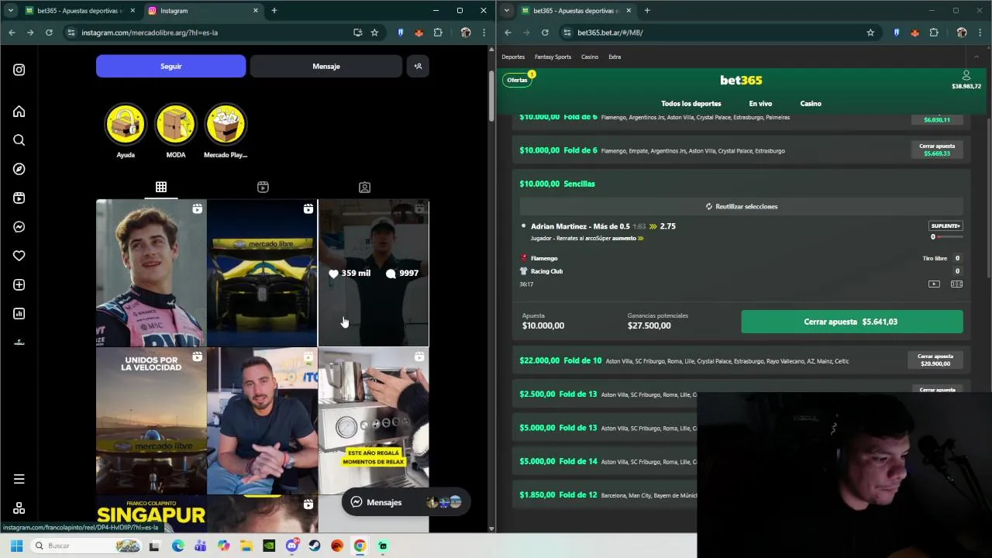Click the Seguir button
Image resolution: width=992 pixels, height=558 pixels.
pos(170,66)
